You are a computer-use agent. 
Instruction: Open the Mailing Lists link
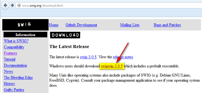[130, 25]
